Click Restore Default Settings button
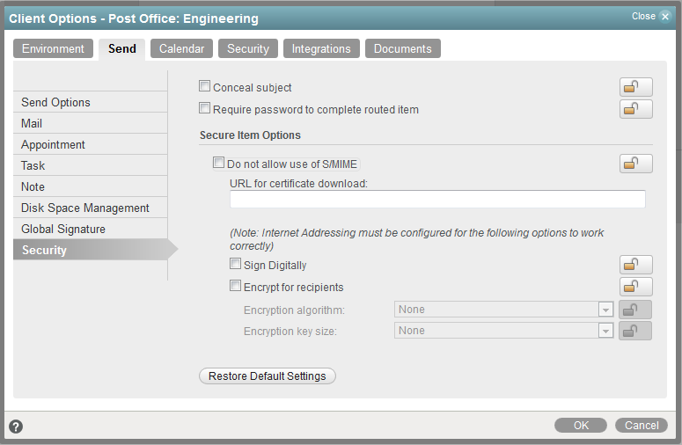The height and width of the screenshot is (445, 682). point(268,376)
